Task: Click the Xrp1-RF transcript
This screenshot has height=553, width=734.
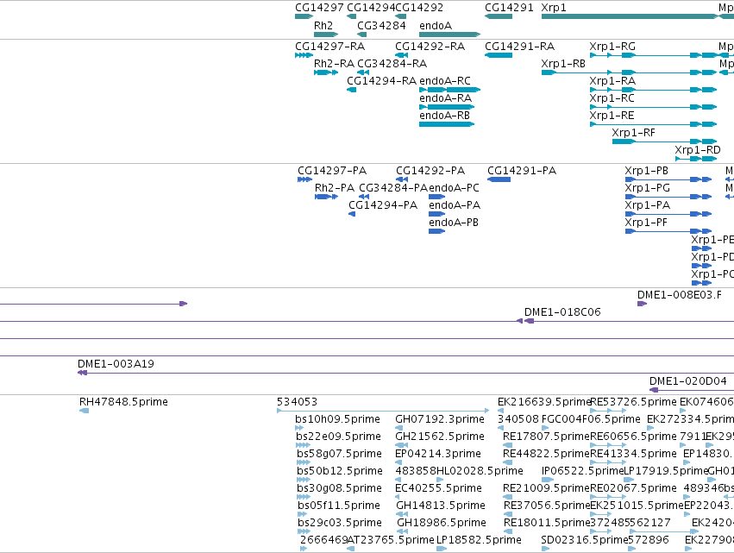Action: coord(665,141)
